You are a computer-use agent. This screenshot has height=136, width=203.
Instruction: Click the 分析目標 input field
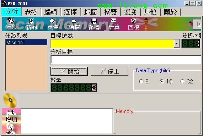[126, 60]
